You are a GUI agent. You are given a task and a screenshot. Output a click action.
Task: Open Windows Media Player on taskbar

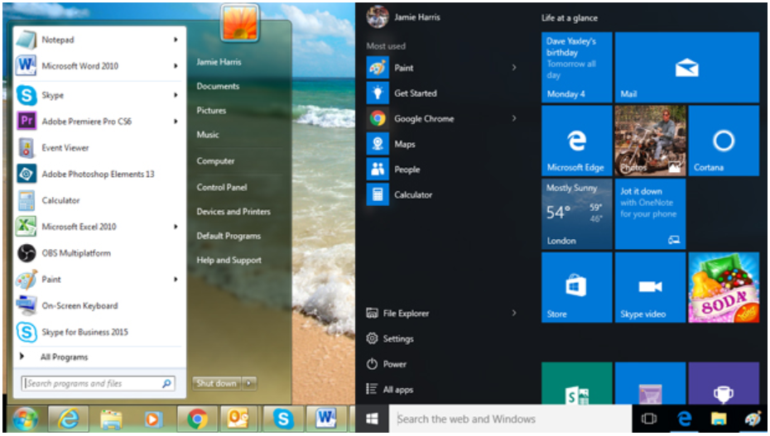[x=152, y=419]
